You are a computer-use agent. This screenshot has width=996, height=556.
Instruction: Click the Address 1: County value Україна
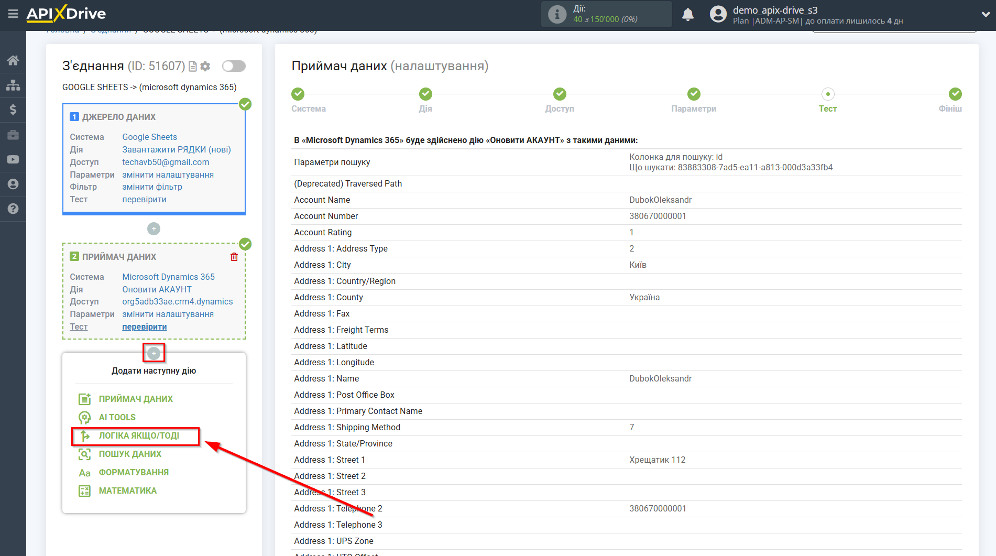pyautogui.click(x=644, y=297)
